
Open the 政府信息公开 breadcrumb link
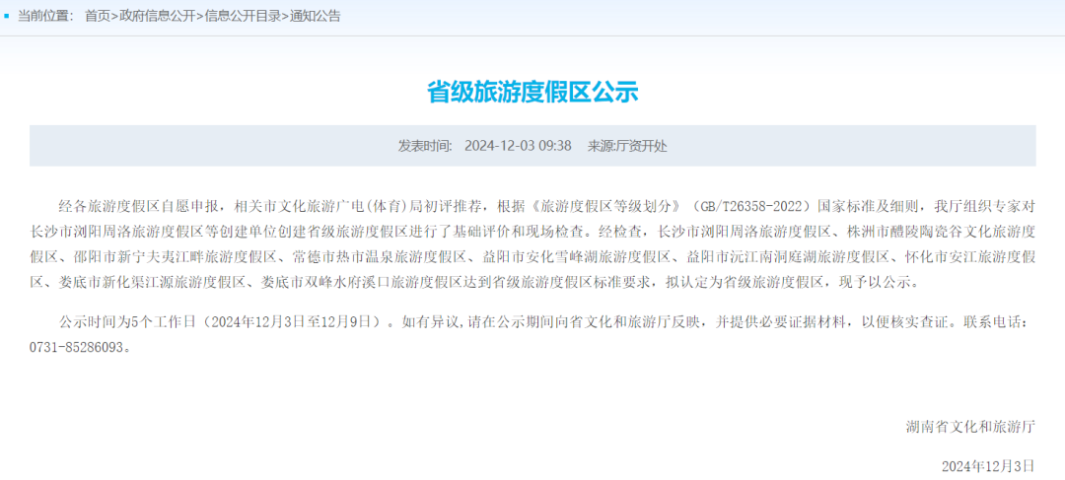pos(158,17)
